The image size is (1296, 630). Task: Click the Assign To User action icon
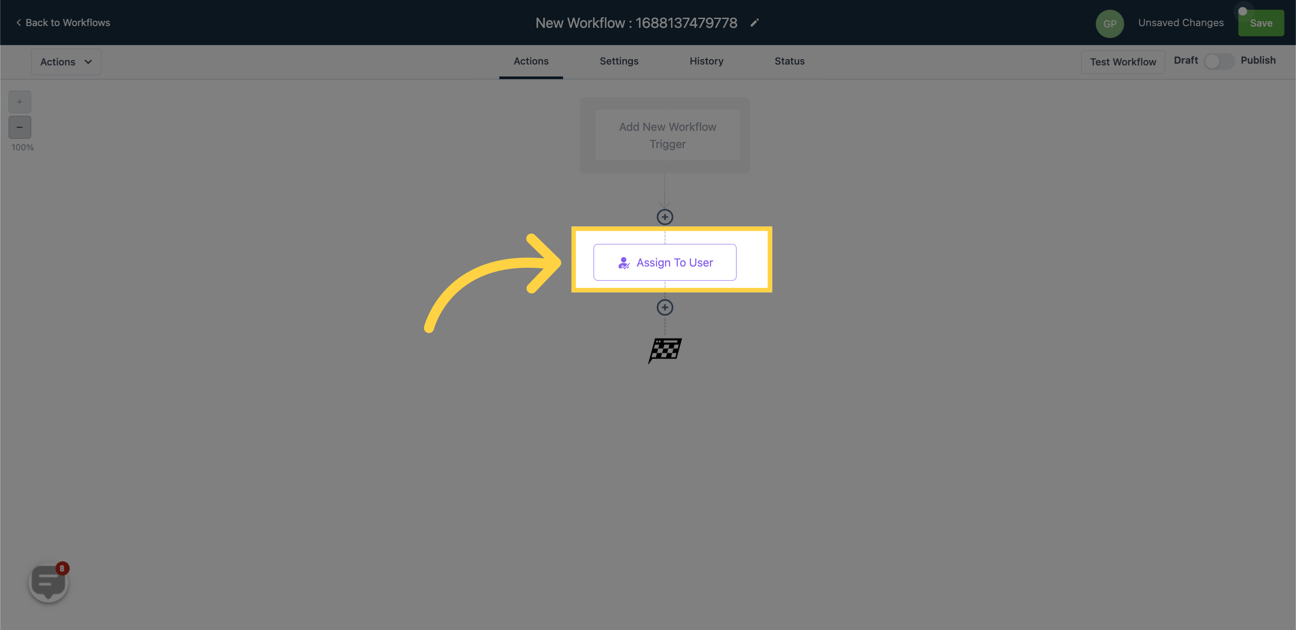624,262
